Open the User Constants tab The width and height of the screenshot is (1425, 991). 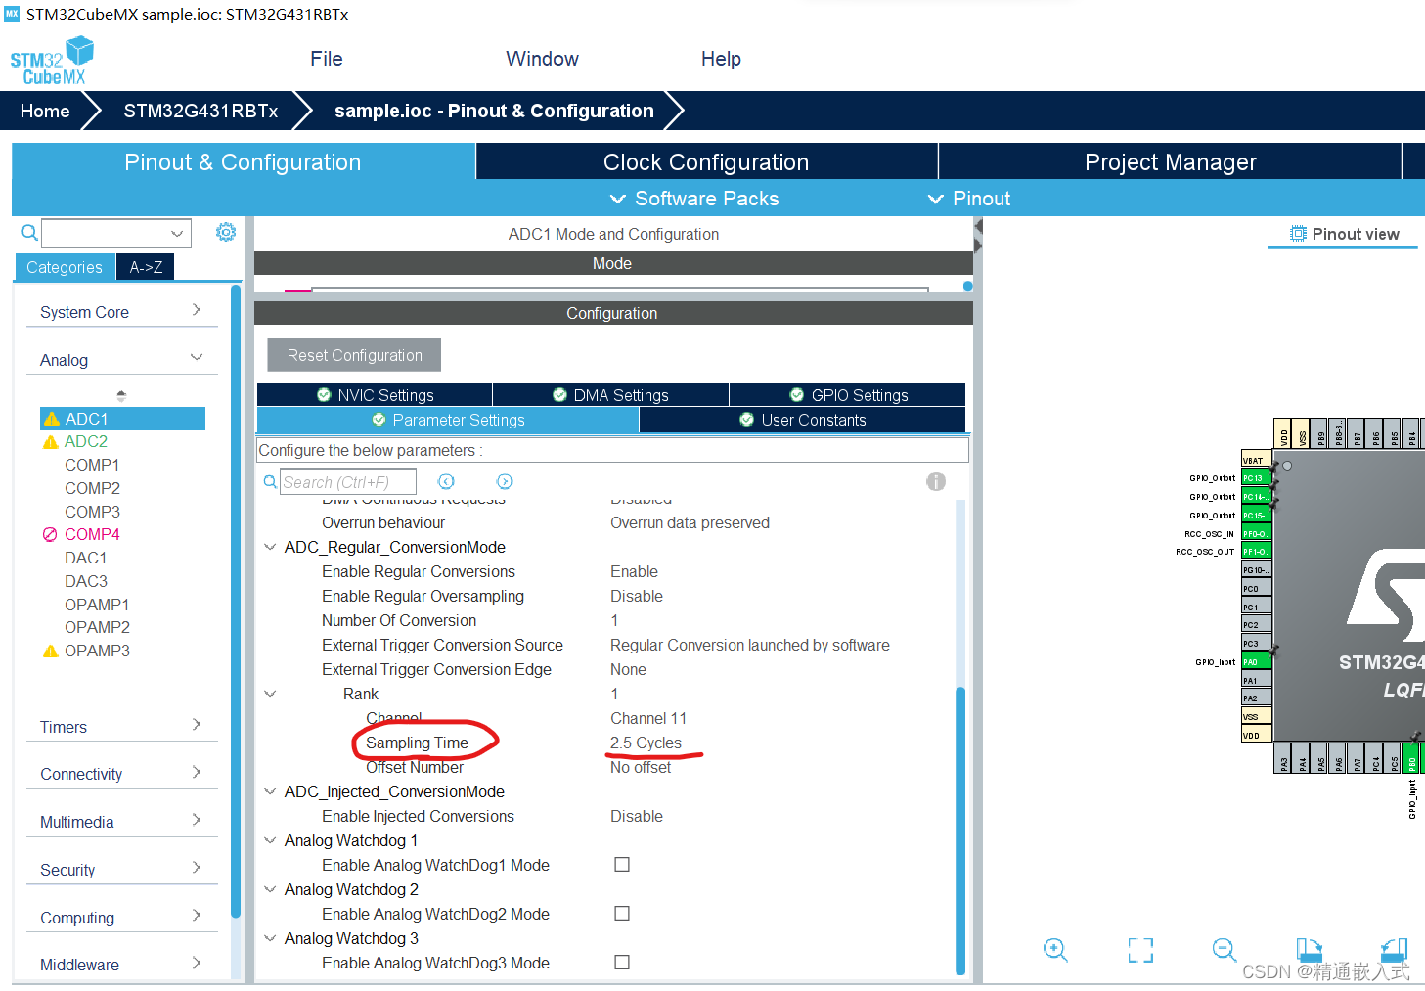coord(803,420)
